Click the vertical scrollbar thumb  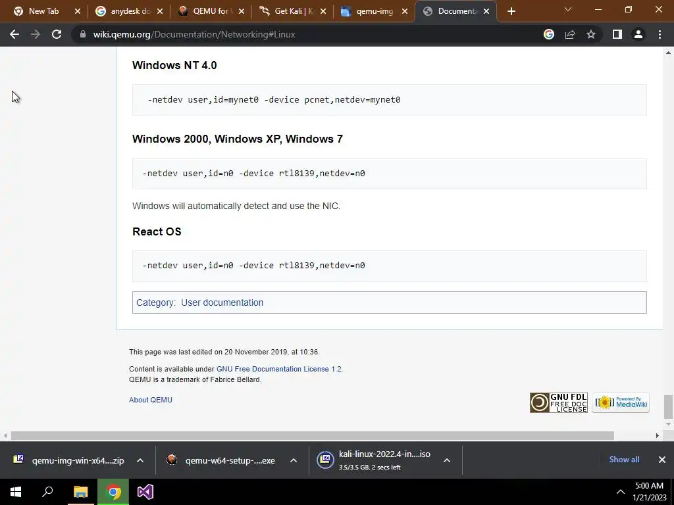tap(668, 406)
